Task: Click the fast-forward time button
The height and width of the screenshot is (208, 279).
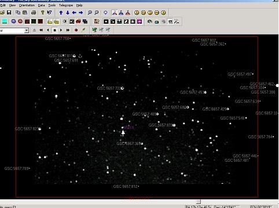Action: point(68,30)
